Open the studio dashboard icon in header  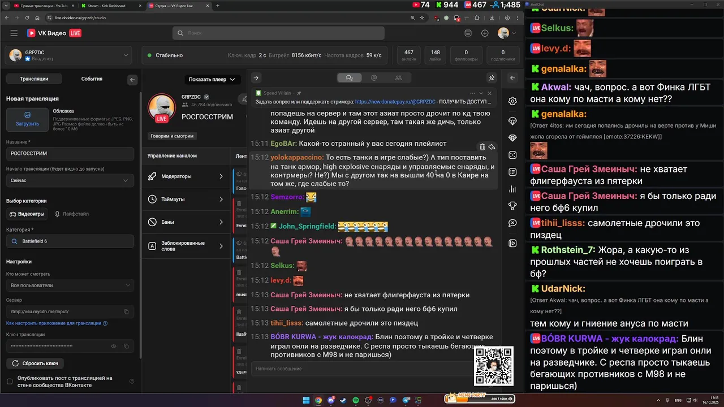pos(468,33)
